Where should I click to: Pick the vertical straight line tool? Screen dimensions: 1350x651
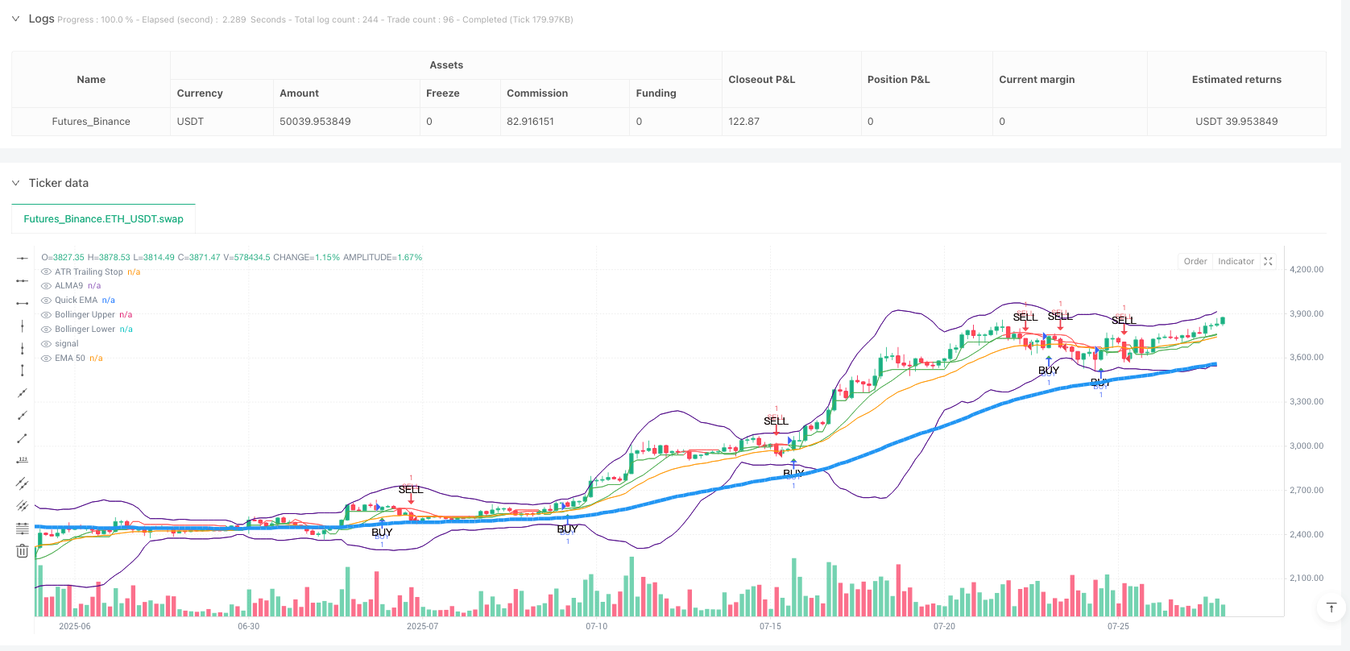[23, 325]
